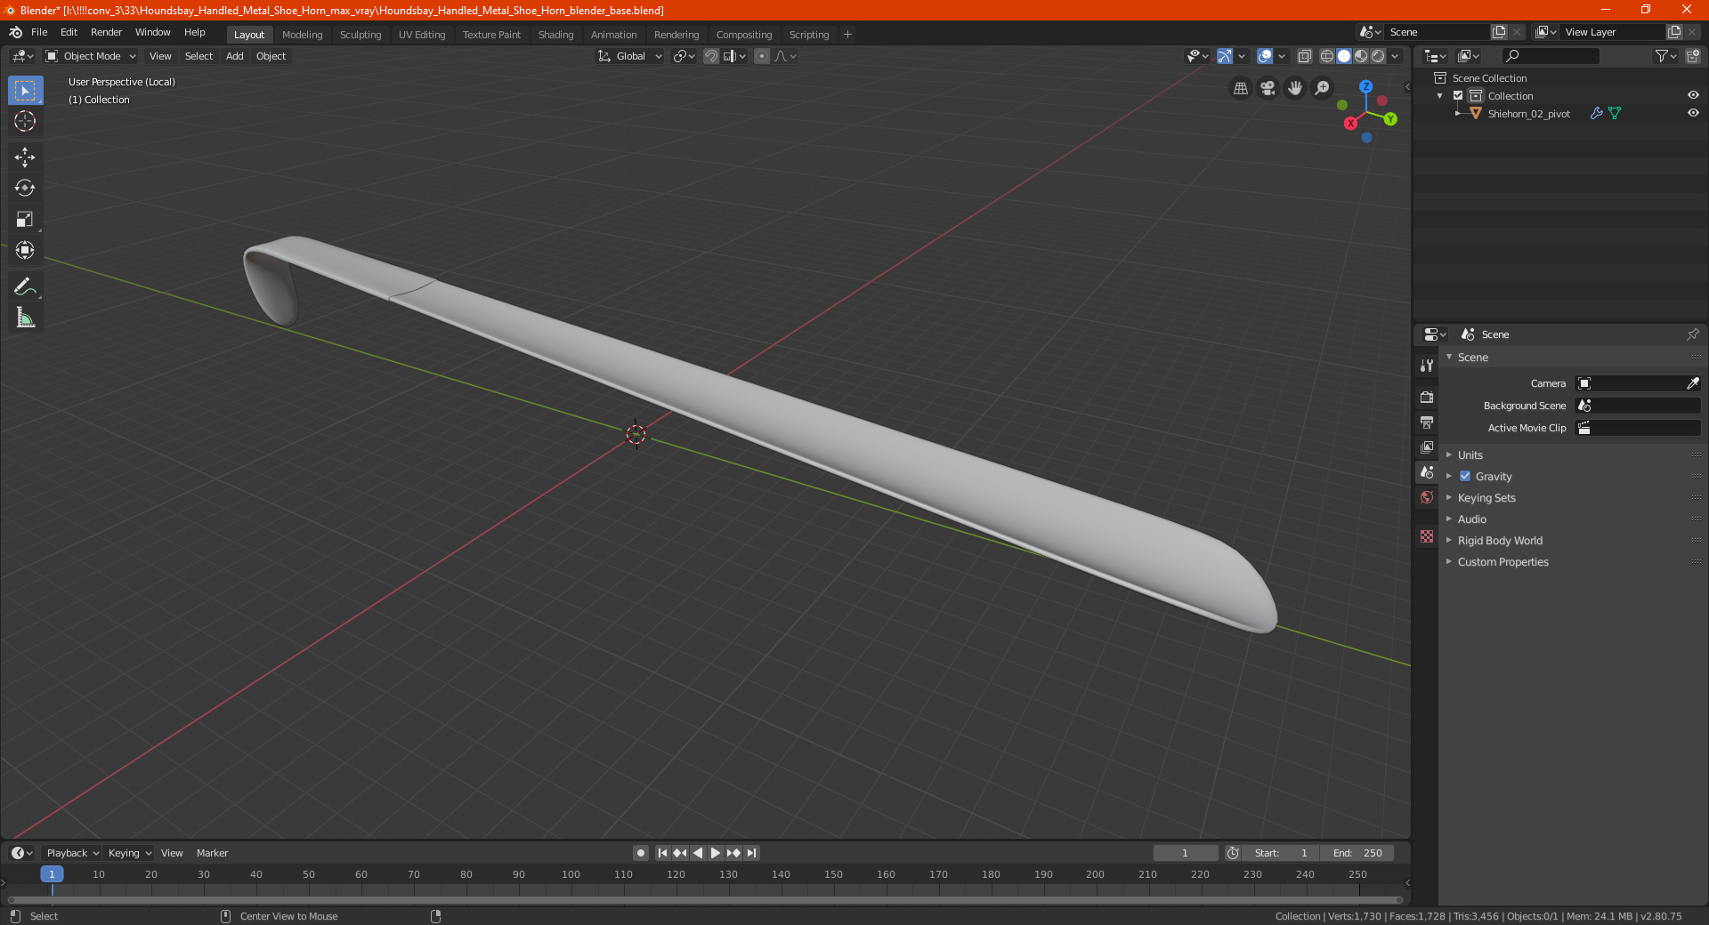Image resolution: width=1709 pixels, height=925 pixels.
Task: Play the animation forward
Action: click(x=716, y=853)
